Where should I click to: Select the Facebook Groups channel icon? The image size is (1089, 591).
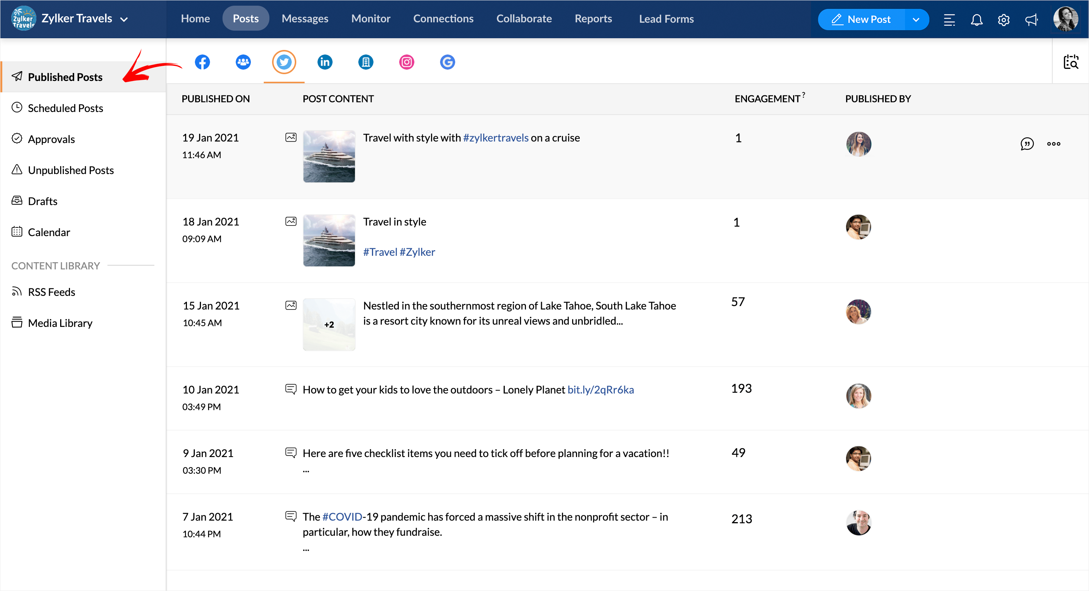[x=243, y=62]
